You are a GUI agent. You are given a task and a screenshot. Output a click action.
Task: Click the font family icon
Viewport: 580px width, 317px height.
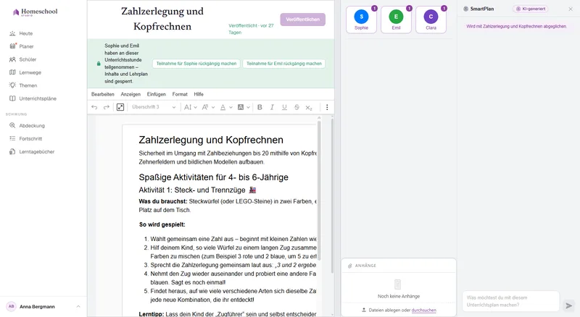pyautogui.click(x=205, y=107)
